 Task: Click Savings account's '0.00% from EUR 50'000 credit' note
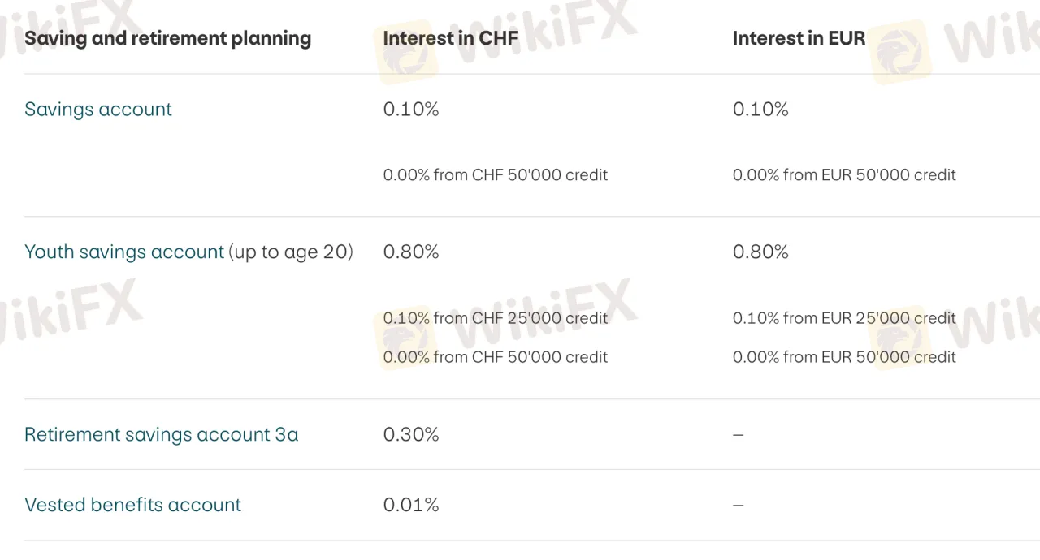click(x=844, y=175)
